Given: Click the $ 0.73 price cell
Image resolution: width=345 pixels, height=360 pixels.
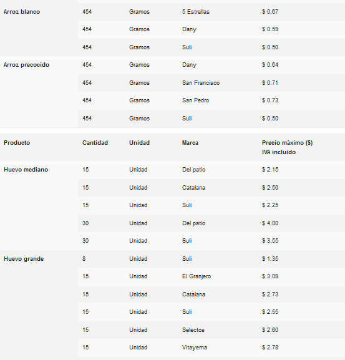Looking at the screenshot, I should coord(270,100).
